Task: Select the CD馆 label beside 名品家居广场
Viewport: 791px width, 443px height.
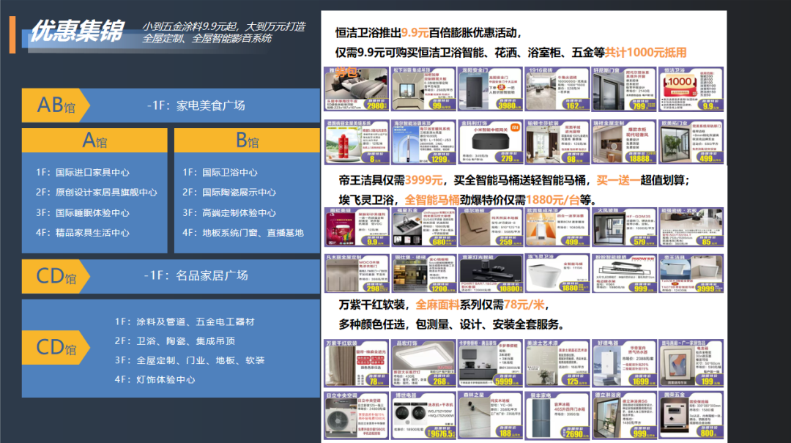Action: click(56, 276)
